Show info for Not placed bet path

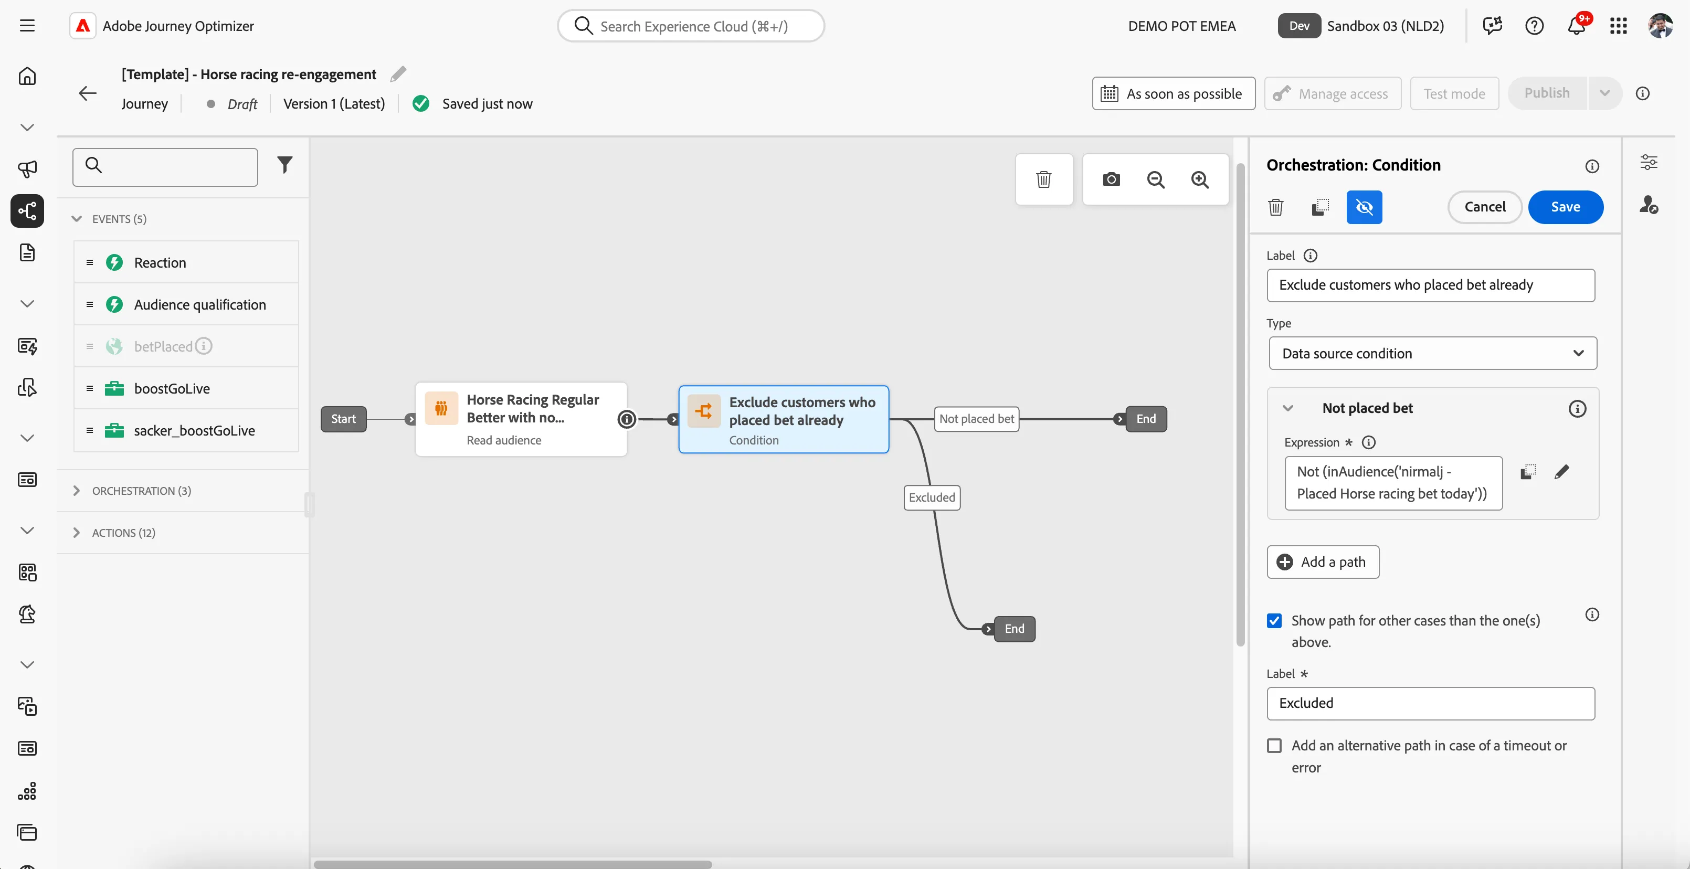point(1577,409)
